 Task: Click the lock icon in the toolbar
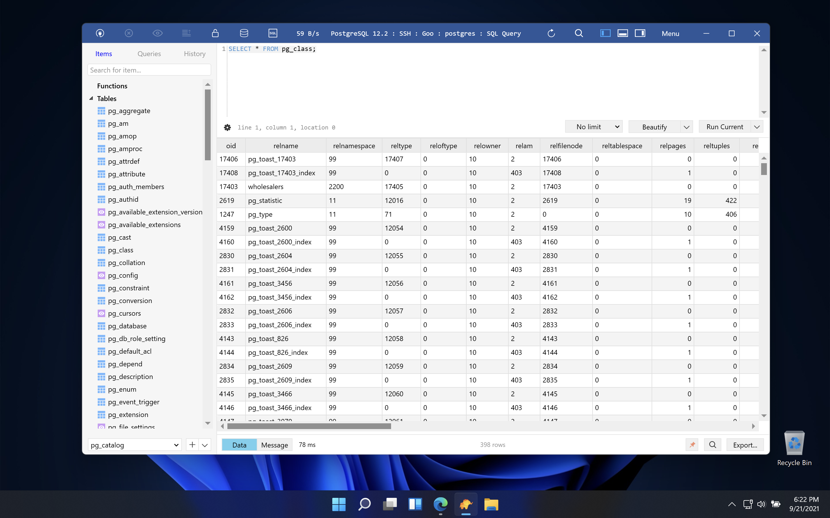coord(215,33)
